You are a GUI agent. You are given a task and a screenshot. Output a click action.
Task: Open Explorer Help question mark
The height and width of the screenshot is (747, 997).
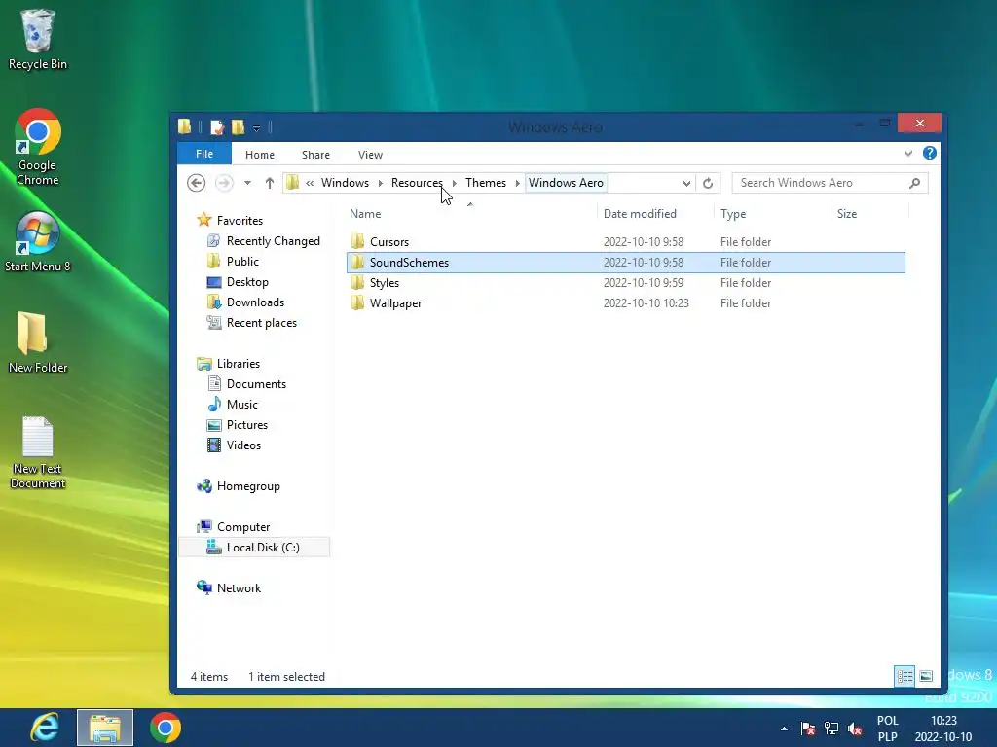pos(929,153)
